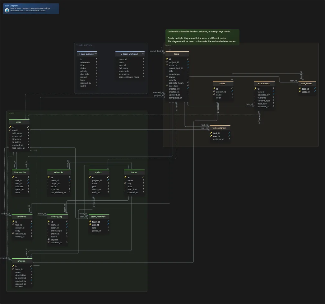Click index icon beside tasks sprint_id column
This screenshot has height=304, width=325.
click(x=167, y=65)
